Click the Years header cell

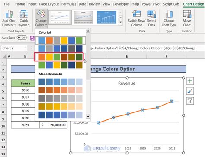point(23,83)
